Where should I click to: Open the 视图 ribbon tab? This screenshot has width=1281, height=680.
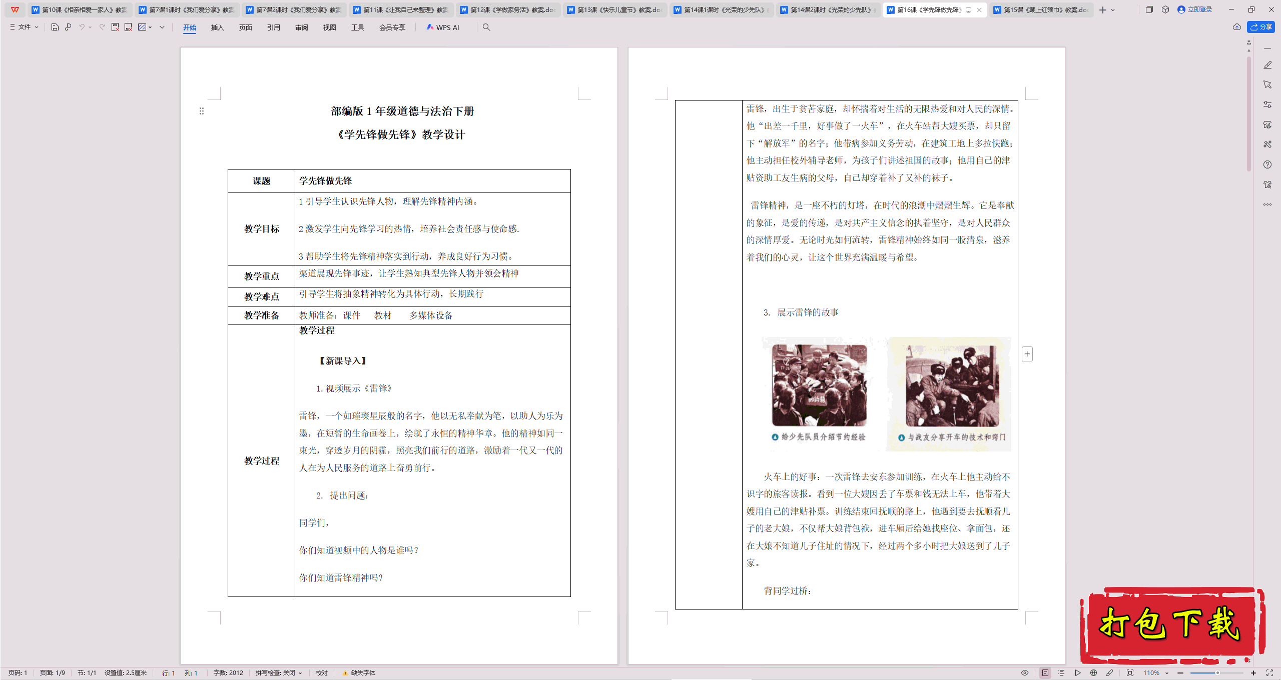[330, 27]
